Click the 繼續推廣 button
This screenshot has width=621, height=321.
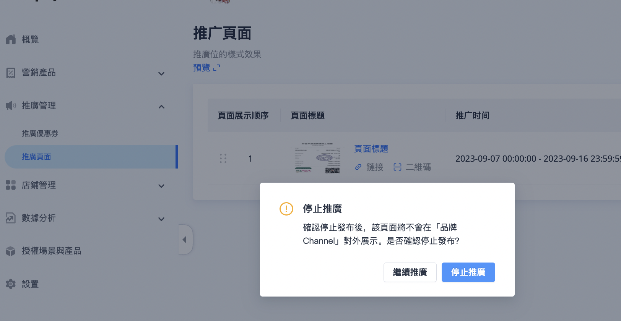[x=410, y=272]
